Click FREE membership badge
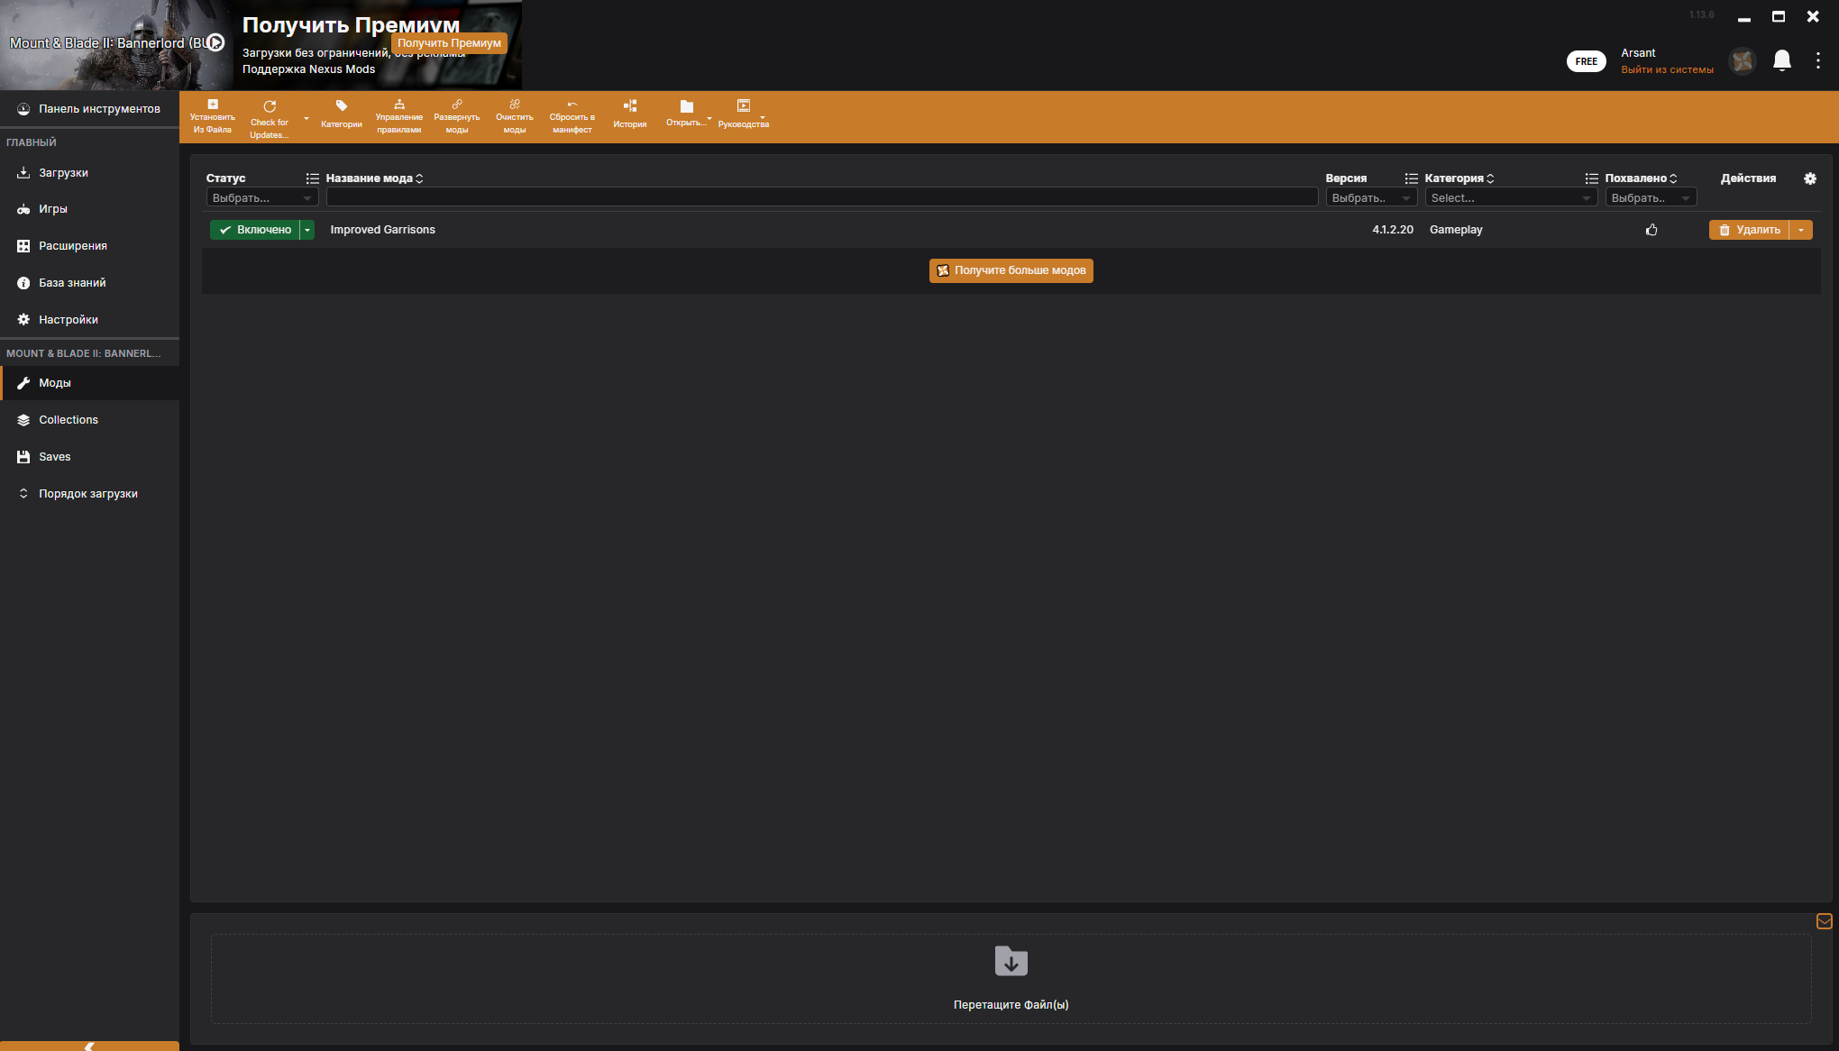 1586,61
